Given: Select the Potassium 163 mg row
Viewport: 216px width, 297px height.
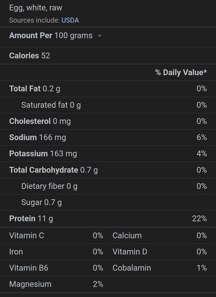Looking at the screenshot, I should click(x=108, y=154).
